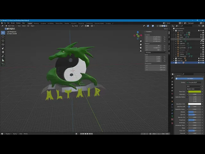205x154 pixels.
Task: Switch to the Modeling workspace tab
Action: tap(36, 23)
